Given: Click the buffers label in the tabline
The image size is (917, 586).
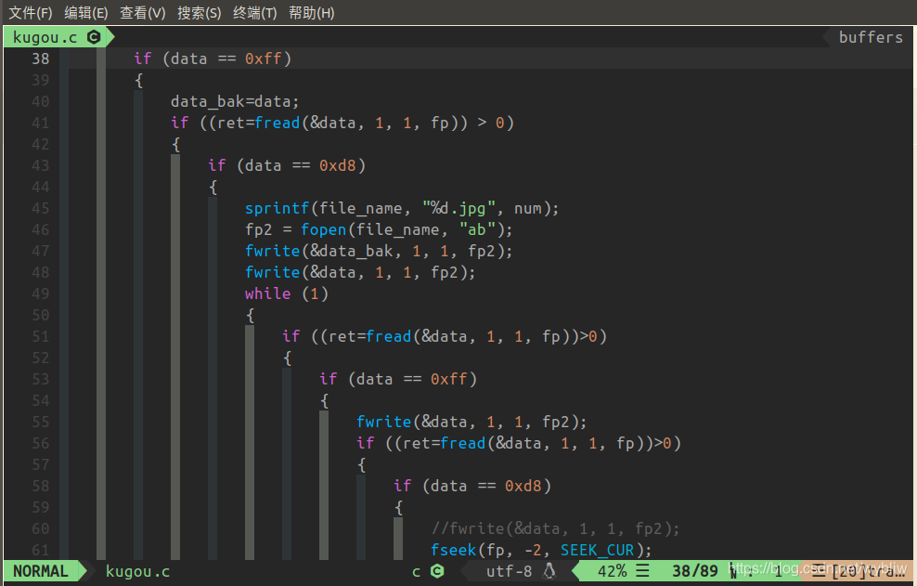Looking at the screenshot, I should 871,37.
